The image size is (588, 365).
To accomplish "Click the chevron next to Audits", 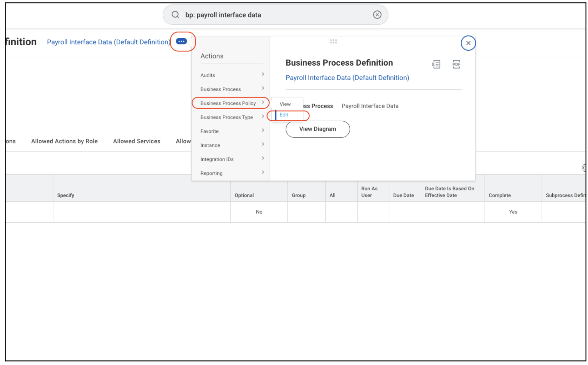I will [263, 74].
